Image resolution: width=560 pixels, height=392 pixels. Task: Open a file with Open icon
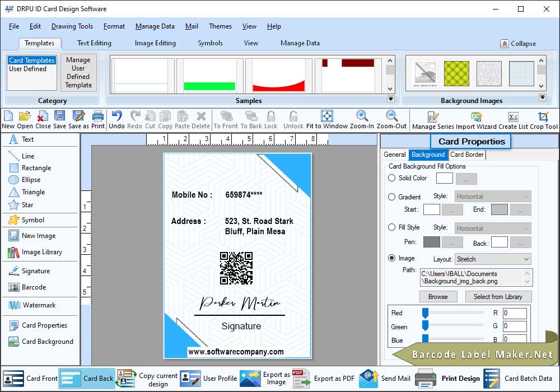pyautogui.click(x=25, y=116)
